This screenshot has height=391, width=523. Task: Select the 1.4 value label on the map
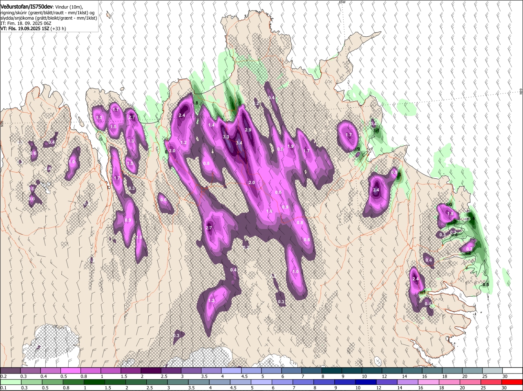tap(211, 125)
